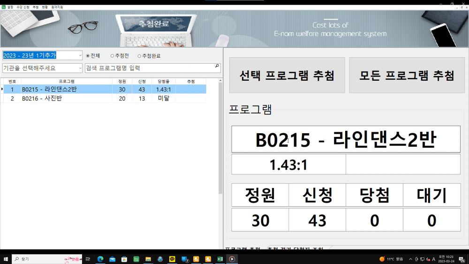Open Mail app from taskbar

[x=112, y=259]
